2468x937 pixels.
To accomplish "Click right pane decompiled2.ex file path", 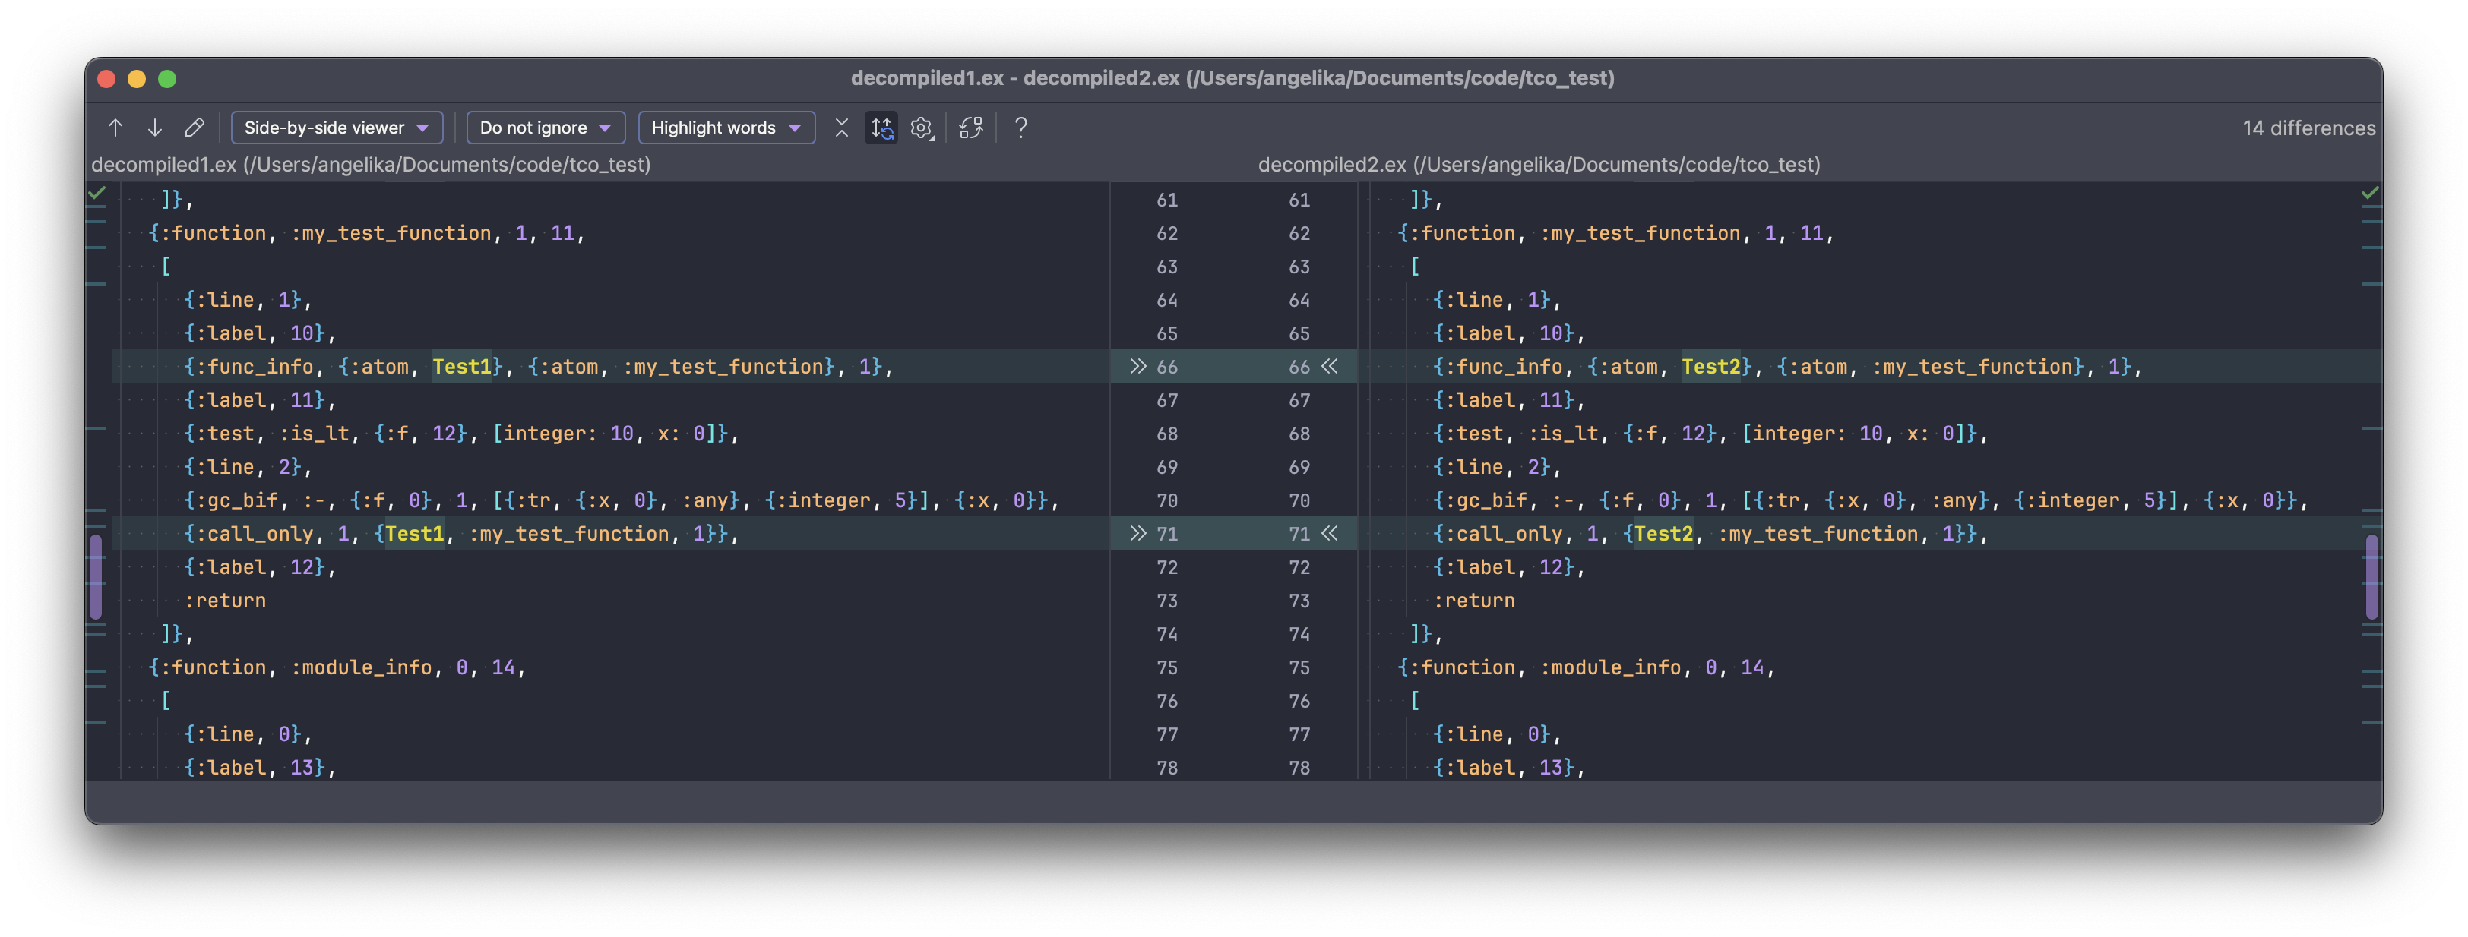I will (x=1539, y=165).
